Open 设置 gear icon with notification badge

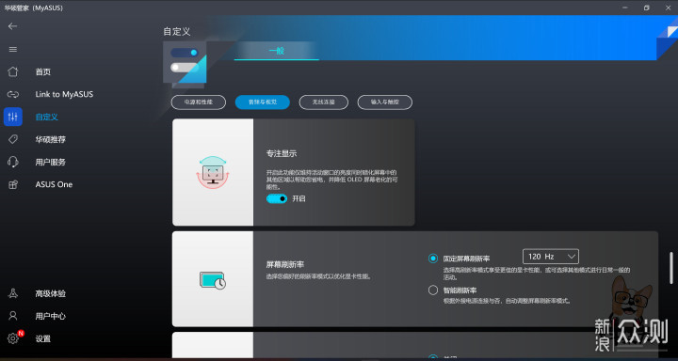pos(13,338)
